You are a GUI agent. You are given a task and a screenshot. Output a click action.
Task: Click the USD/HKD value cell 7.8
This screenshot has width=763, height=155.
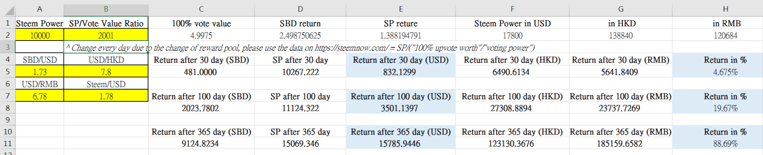(106, 72)
